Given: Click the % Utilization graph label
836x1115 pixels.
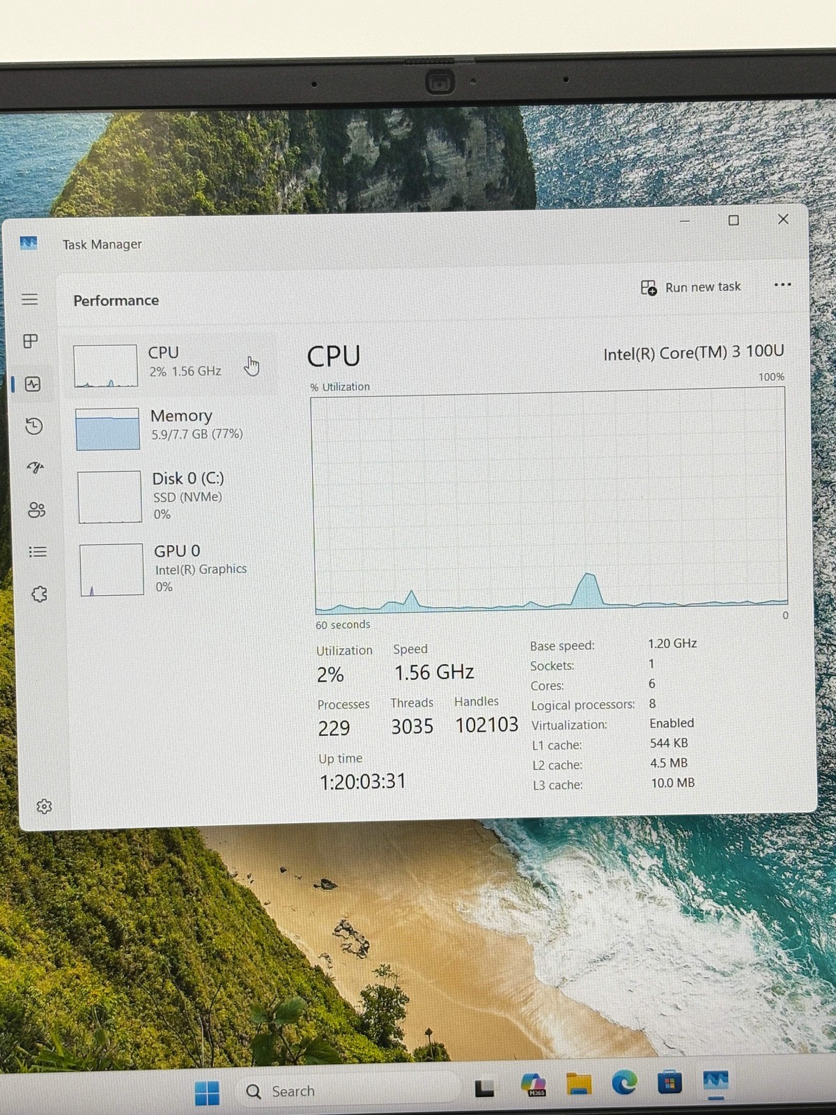Looking at the screenshot, I should [x=340, y=387].
